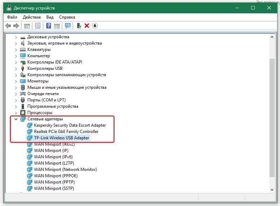280x206 pixels.
Task: Click the WAN Miniport (PPPOE) adapter icon
Action: [x=30, y=176]
